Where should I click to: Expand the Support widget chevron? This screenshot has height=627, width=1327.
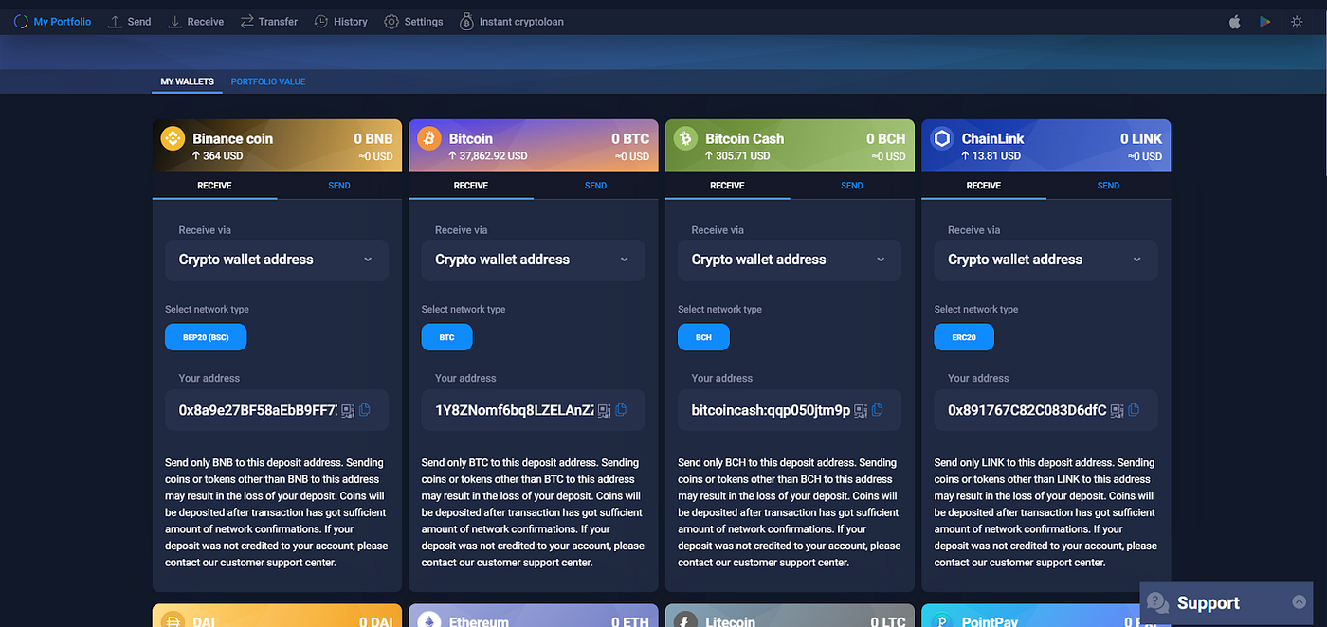click(1299, 602)
